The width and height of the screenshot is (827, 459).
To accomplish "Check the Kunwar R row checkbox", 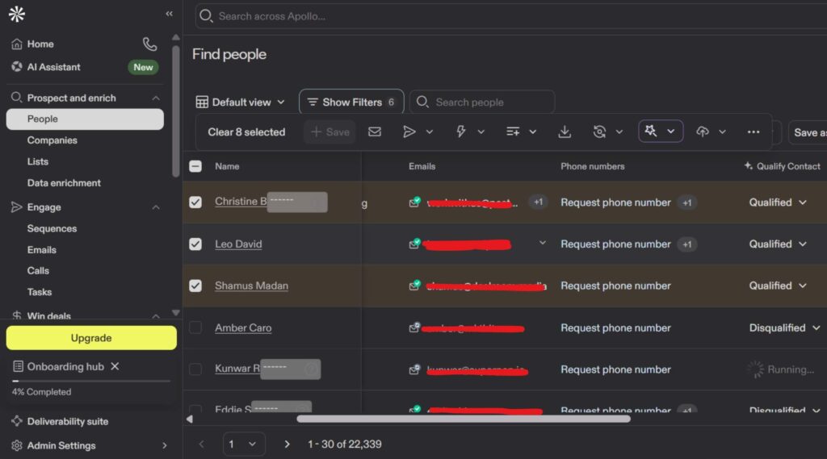I will [195, 369].
